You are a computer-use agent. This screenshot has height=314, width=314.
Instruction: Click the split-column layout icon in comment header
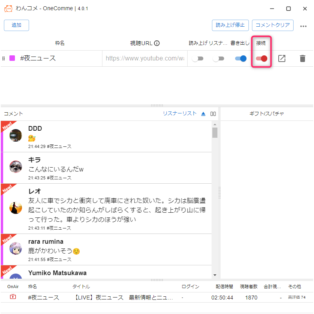[213, 114]
